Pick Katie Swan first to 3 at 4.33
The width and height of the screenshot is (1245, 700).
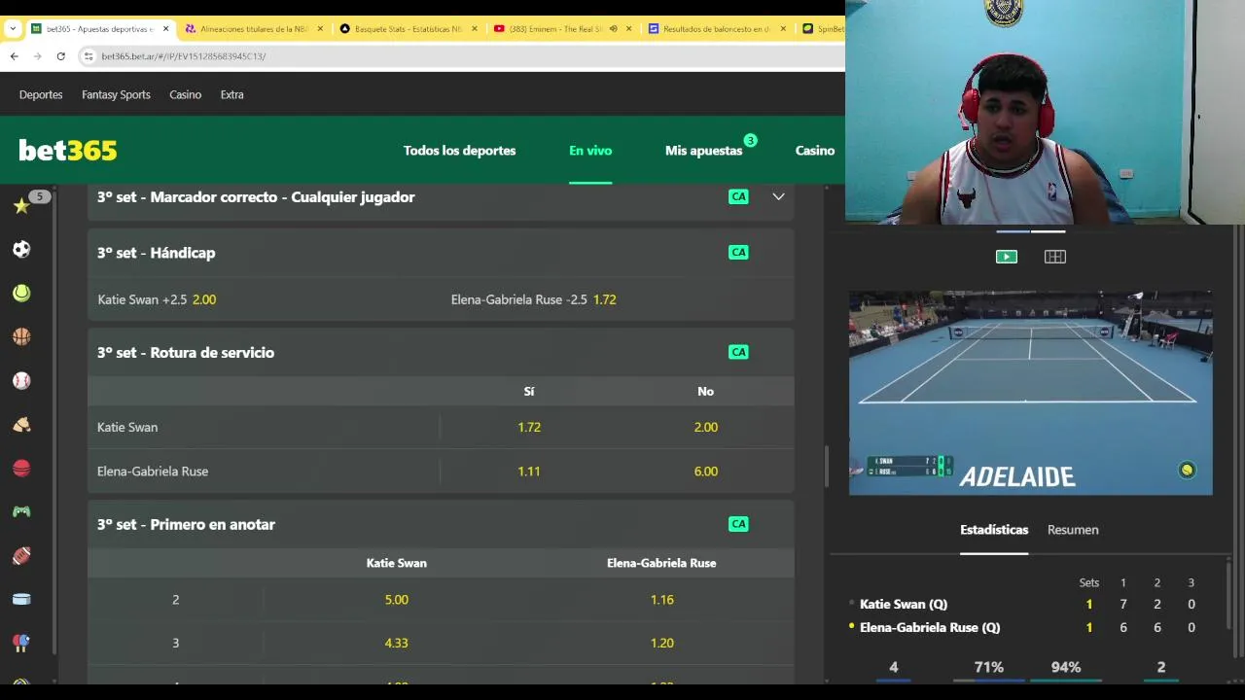tap(397, 643)
